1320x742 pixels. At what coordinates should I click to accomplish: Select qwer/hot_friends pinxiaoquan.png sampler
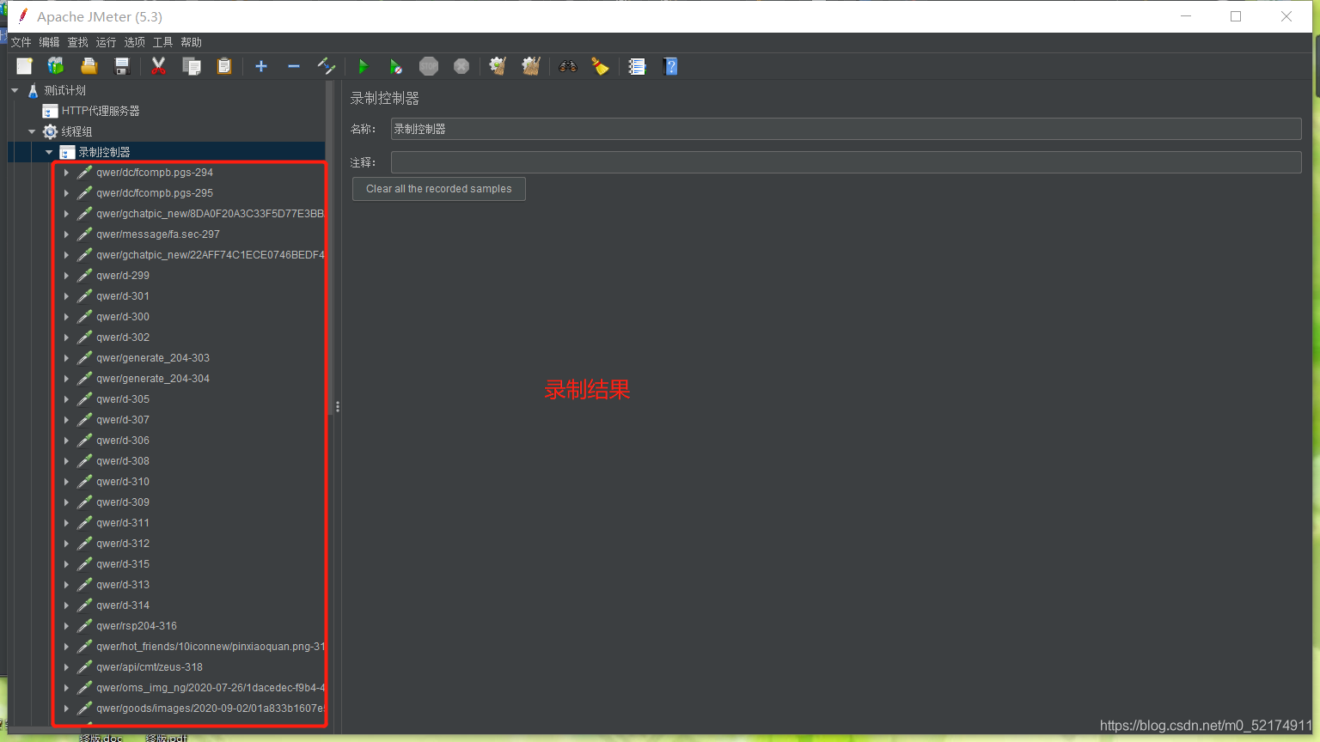point(210,647)
